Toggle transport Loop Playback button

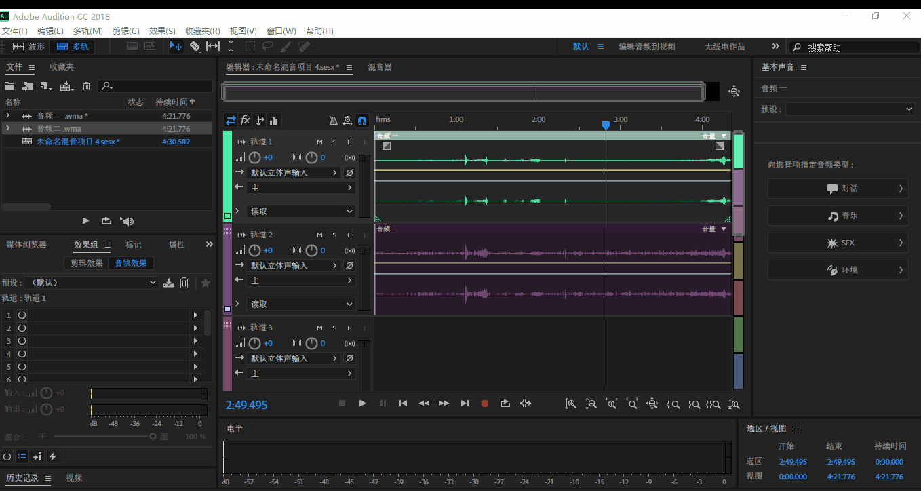(505, 404)
